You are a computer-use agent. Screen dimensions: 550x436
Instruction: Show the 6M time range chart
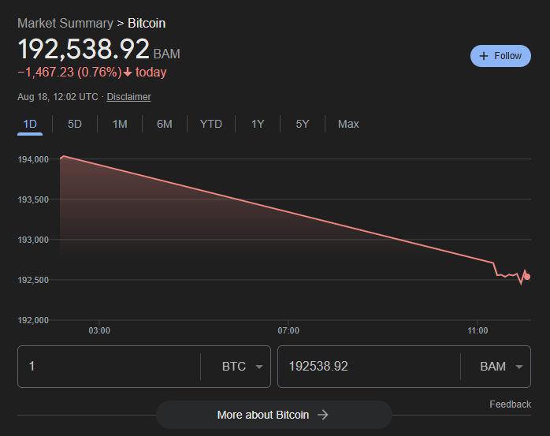click(x=165, y=124)
